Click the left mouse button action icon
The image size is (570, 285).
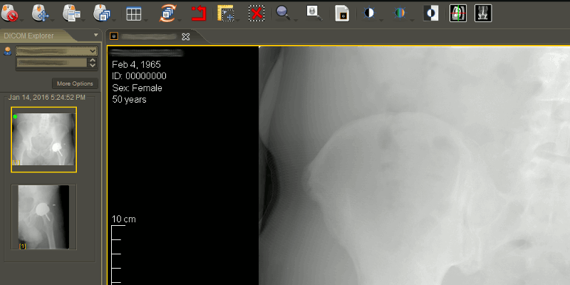pyautogui.click(x=10, y=13)
